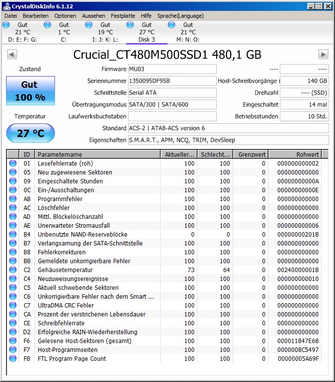Click the Aktueller... column header

point(179,154)
